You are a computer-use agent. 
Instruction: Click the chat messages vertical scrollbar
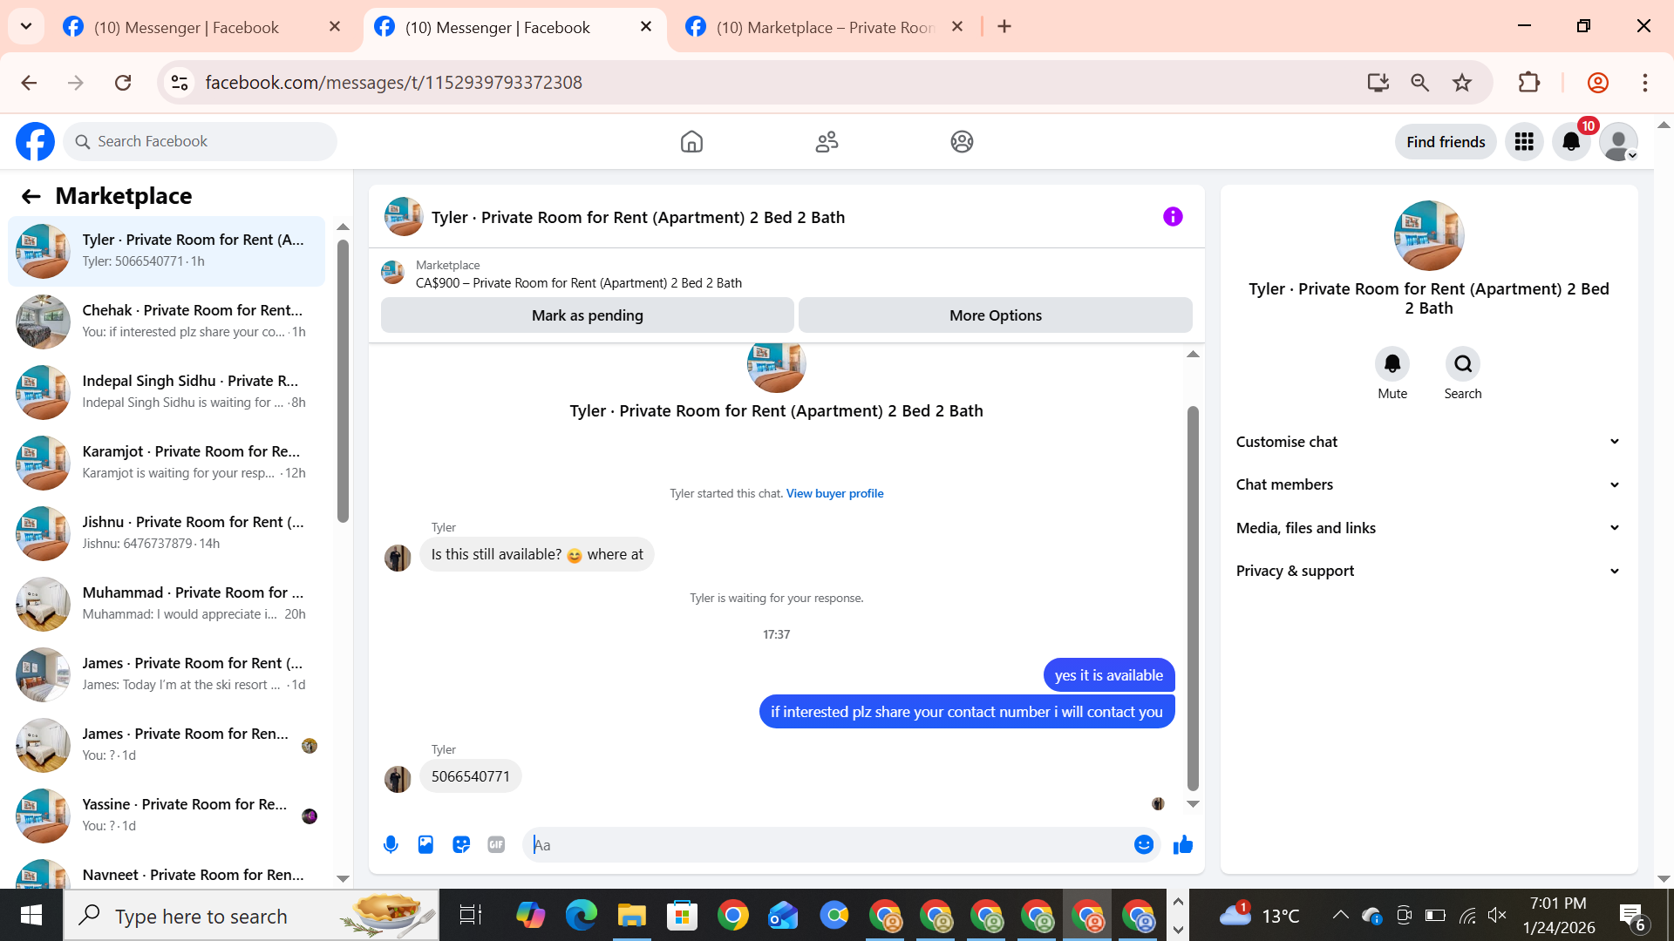tap(1193, 597)
